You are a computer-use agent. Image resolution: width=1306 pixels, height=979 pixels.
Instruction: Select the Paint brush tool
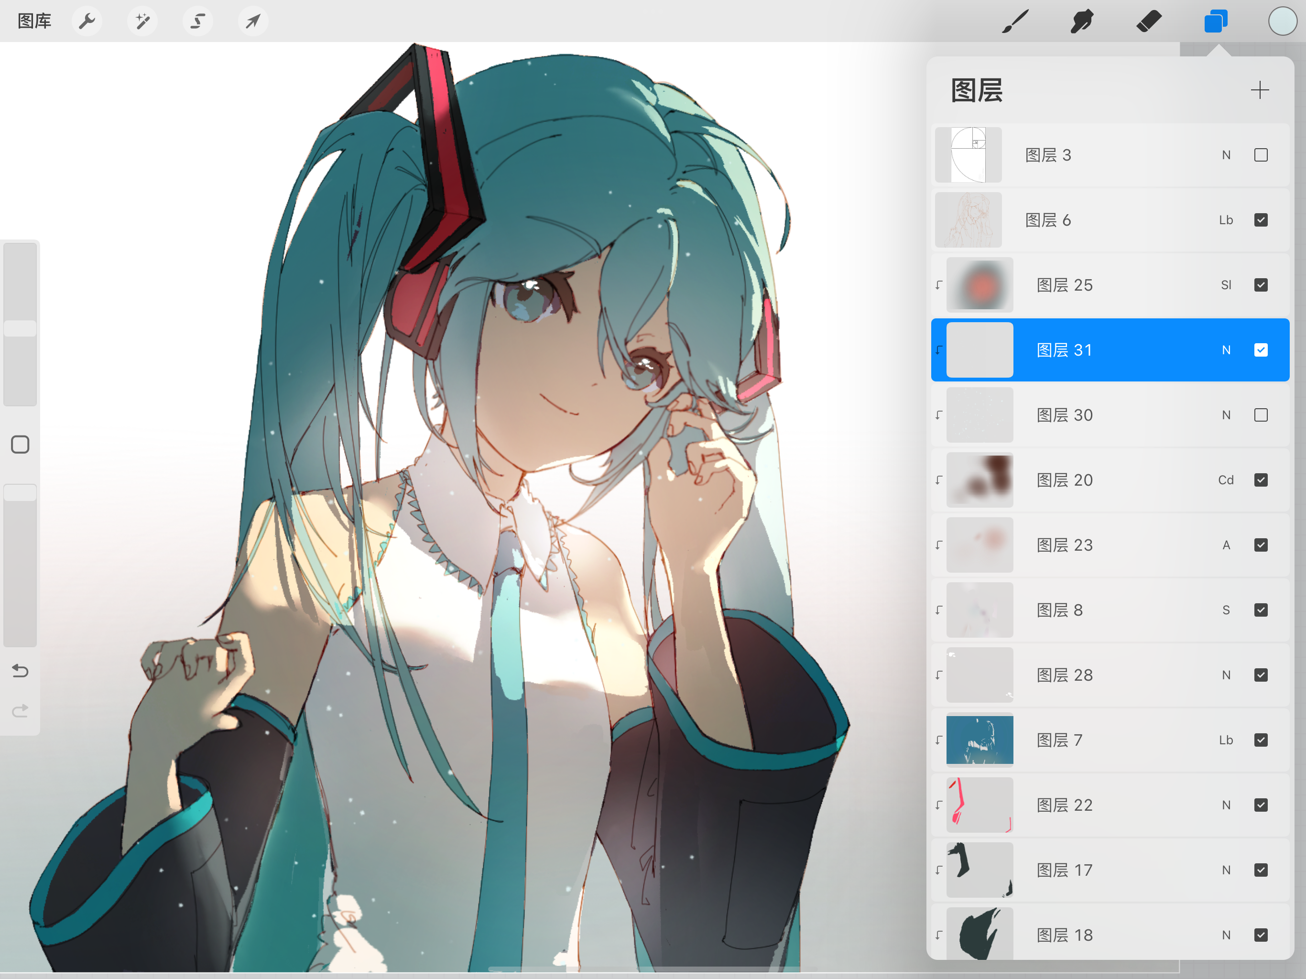click(x=1015, y=22)
